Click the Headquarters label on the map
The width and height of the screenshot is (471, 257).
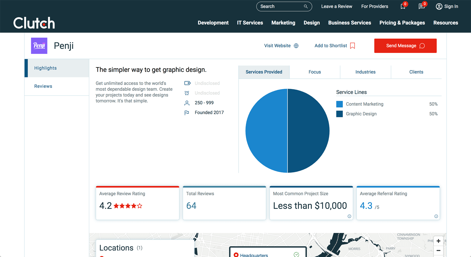(x=254, y=255)
